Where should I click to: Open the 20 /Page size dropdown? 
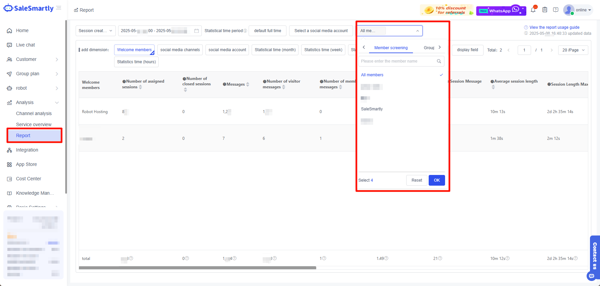pos(573,50)
